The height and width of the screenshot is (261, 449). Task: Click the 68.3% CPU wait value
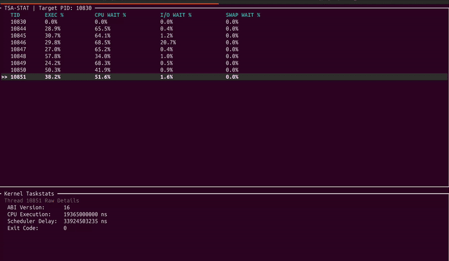coord(102,63)
